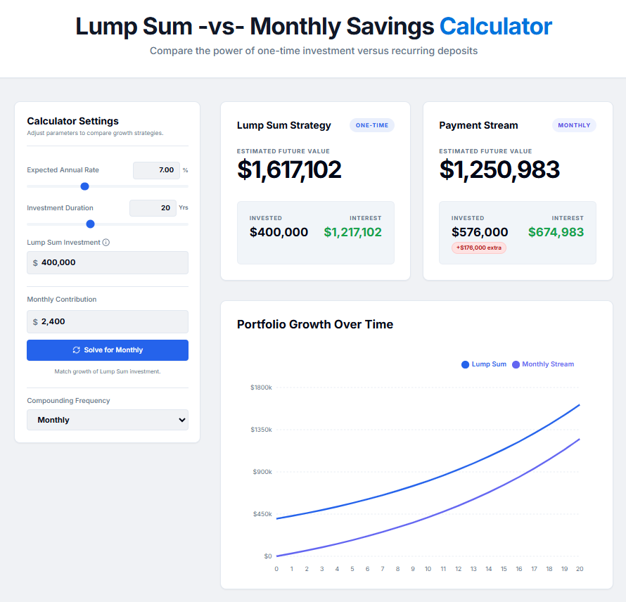This screenshot has width=626, height=602.
Task: Click the ONE-TIME badge on Lump Sum Strategy
Action: (372, 125)
